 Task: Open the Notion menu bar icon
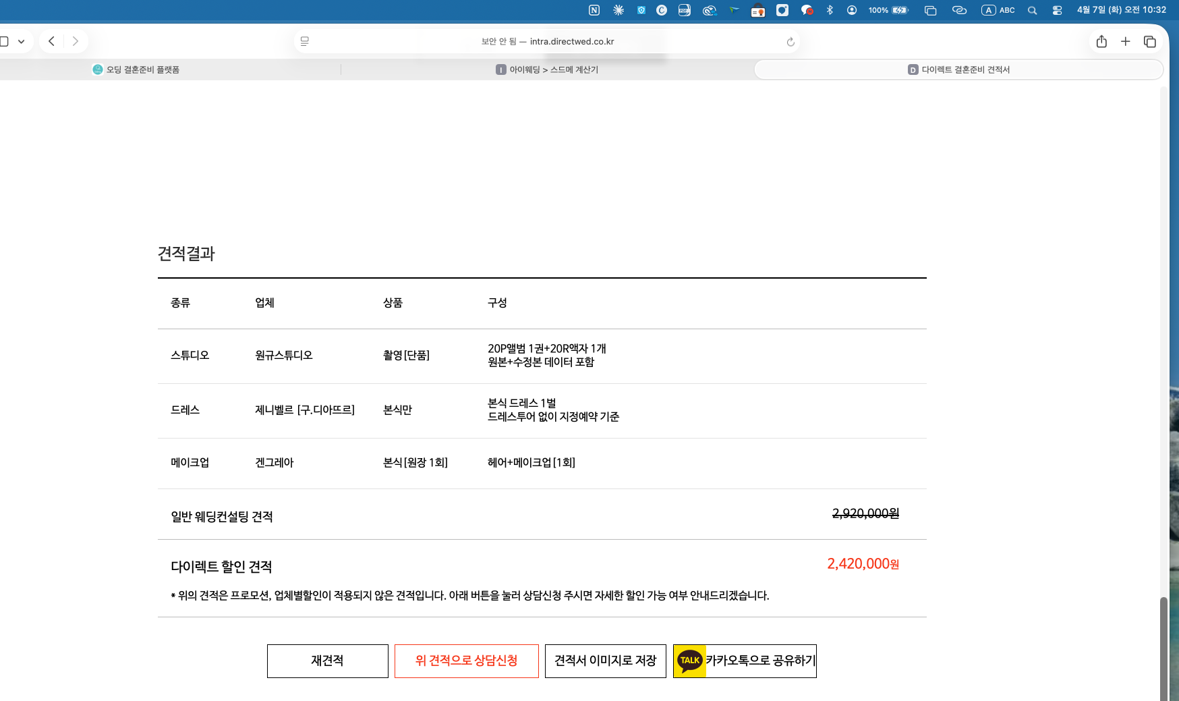(x=593, y=10)
